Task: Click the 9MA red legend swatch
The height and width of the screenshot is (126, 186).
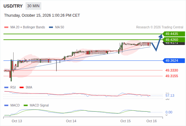Action: 21,88
